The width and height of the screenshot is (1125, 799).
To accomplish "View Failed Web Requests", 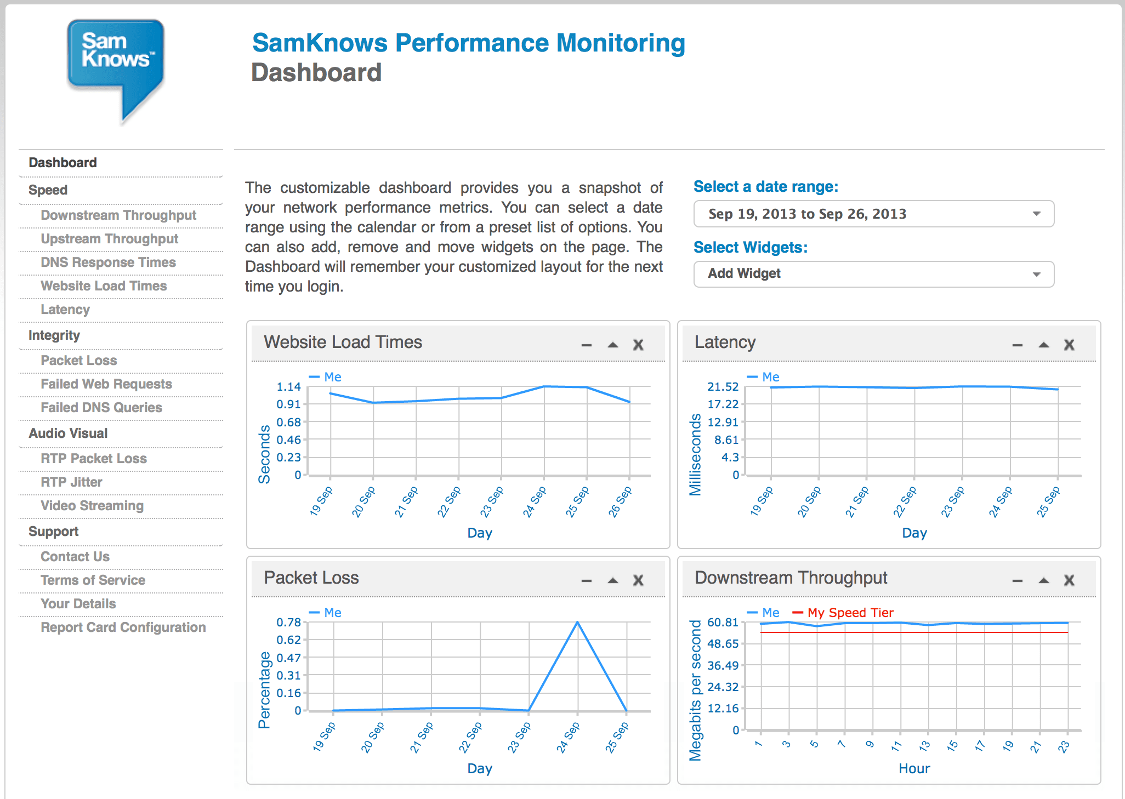I will pos(106,384).
